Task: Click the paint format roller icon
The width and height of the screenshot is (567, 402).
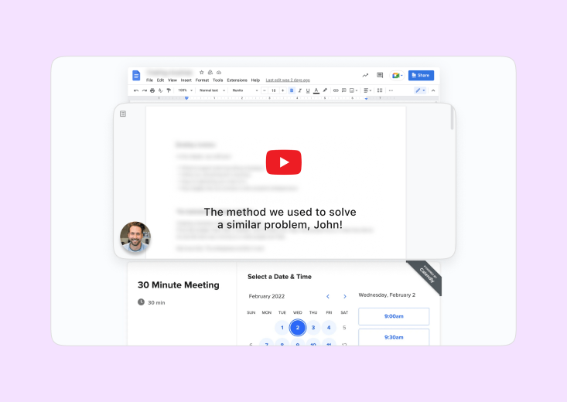Action: (x=169, y=90)
